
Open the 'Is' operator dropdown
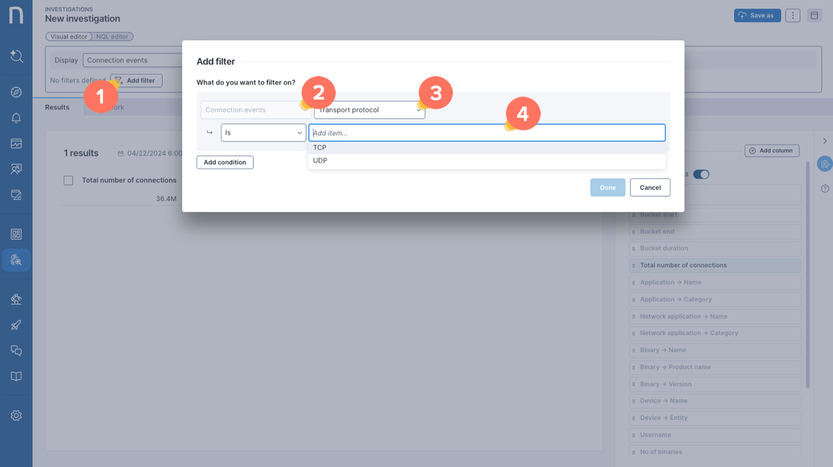click(263, 133)
